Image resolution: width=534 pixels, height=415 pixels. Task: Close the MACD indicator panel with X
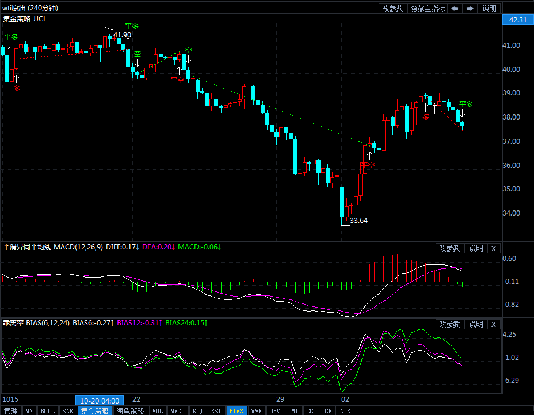click(x=494, y=248)
